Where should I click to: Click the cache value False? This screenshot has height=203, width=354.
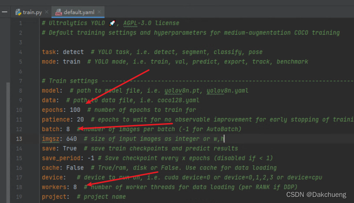coord(75,168)
